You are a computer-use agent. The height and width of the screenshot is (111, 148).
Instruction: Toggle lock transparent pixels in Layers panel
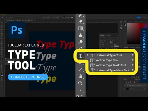click(x=127, y=82)
